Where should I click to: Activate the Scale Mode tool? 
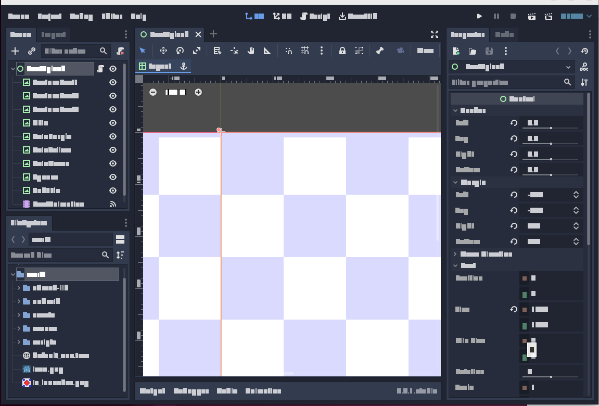click(x=197, y=50)
